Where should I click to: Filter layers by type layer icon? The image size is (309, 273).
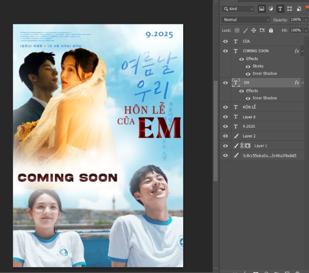coord(280,9)
